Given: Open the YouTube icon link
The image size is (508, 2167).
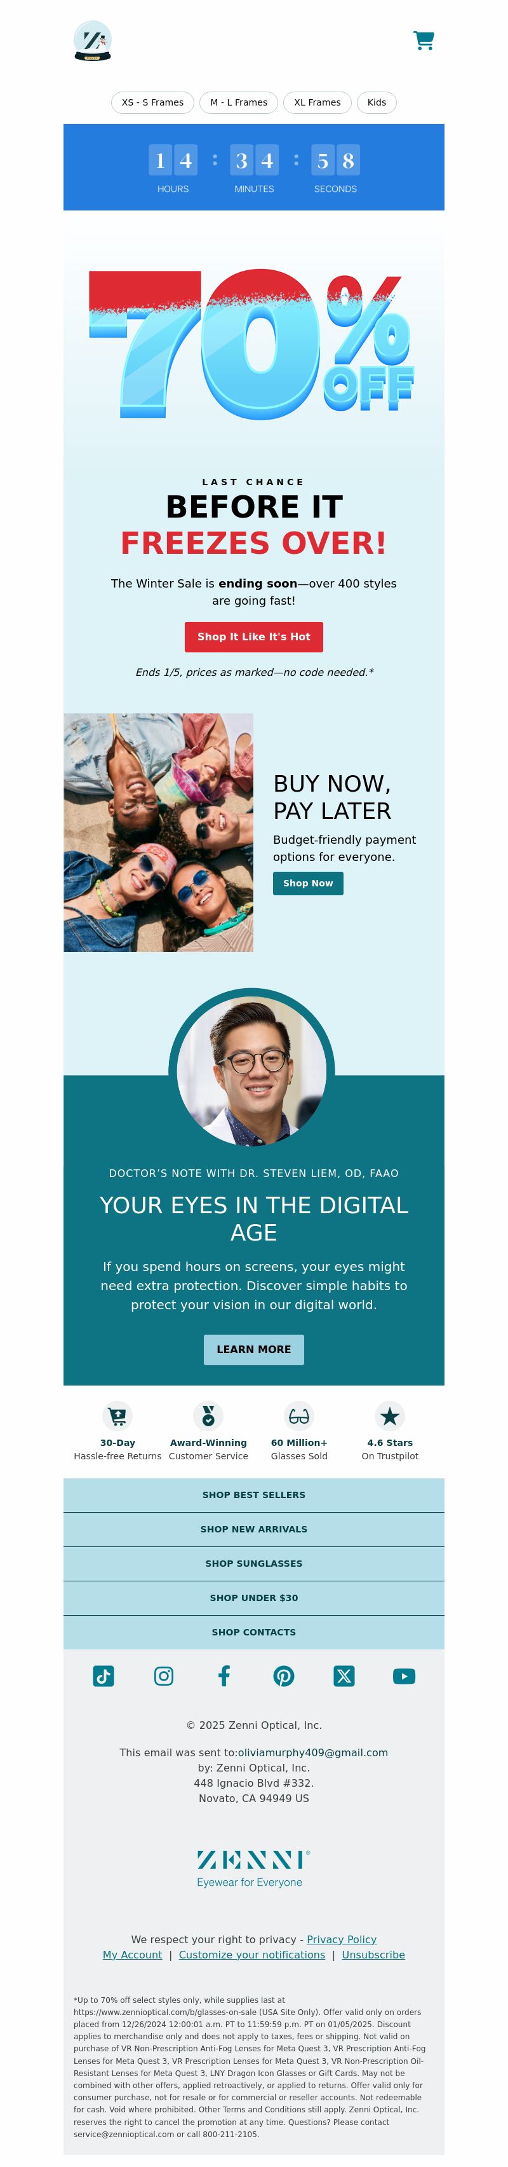Looking at the screenshot, I should tap(404, 1675).
